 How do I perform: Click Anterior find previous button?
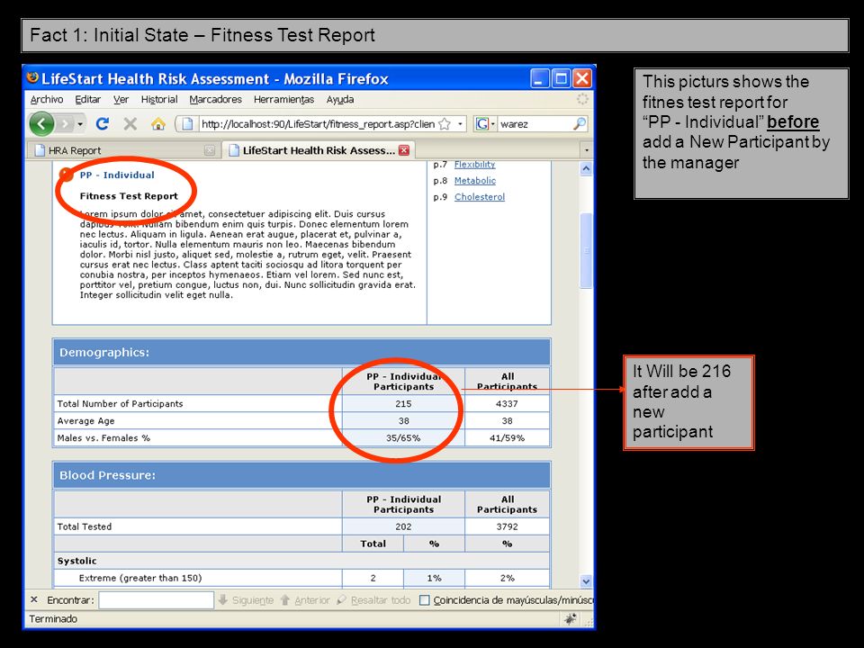(x=305, y=600)
